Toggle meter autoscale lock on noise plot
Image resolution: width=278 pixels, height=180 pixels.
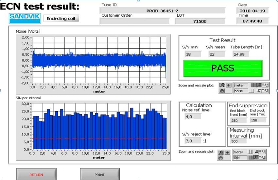pyautogui.click(x=253, y=85)
